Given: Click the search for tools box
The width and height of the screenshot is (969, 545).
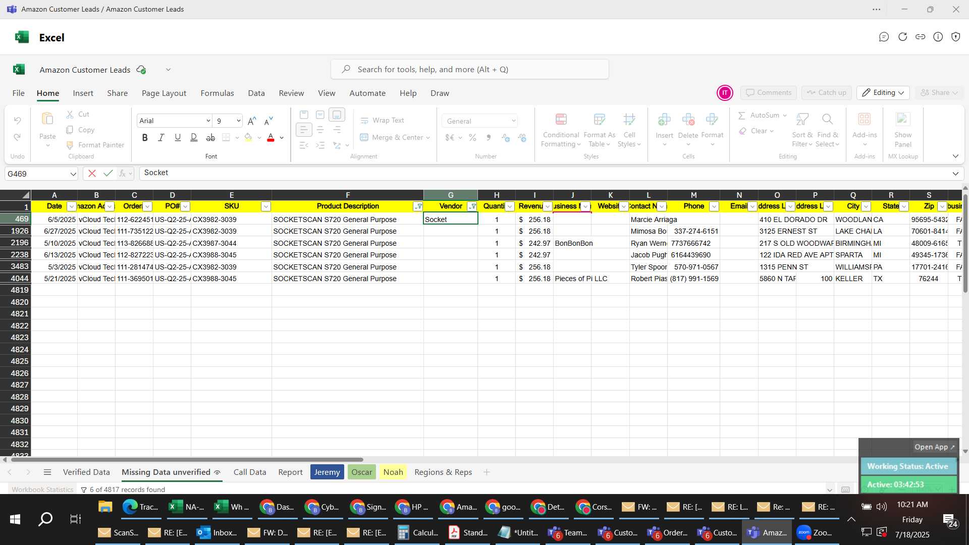Looking at the screenshot, I should 470,70.
